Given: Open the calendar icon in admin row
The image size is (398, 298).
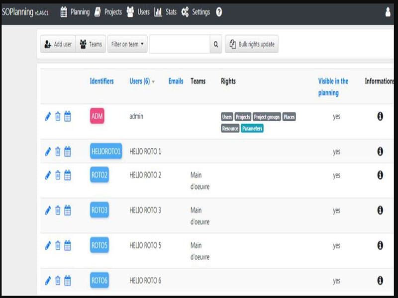Looking at the screenshot, I should [x=68, y=116].
